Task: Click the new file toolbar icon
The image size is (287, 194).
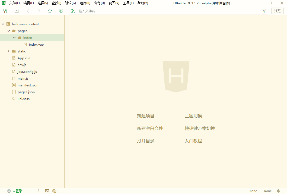Action: click(5, 11)
